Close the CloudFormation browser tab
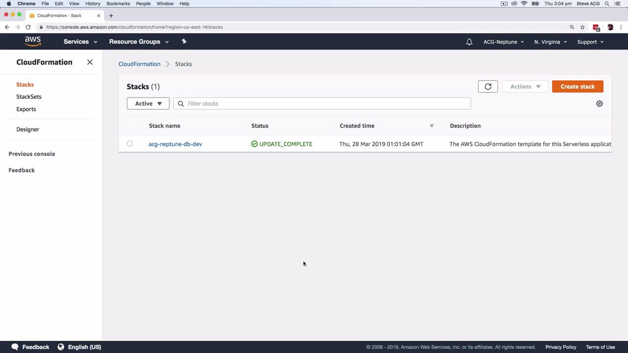The height and width of the screenshot is (353, 628). [98, 16]
